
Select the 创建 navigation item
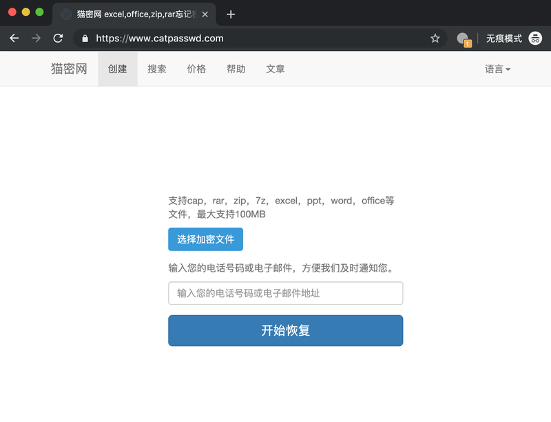[117, 68]
